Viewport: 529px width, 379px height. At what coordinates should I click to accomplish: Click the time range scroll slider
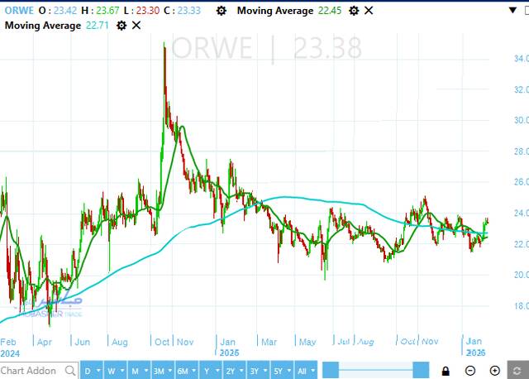point(376,370)
